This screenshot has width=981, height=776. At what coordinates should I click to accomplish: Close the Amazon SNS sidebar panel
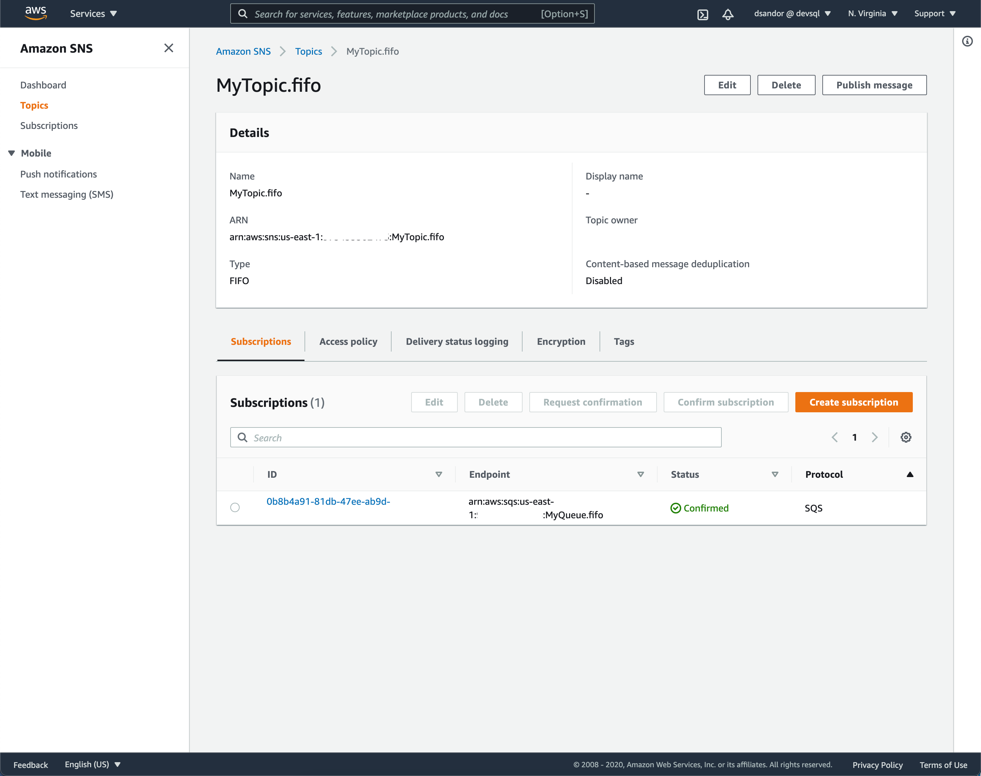coord(169,48)
